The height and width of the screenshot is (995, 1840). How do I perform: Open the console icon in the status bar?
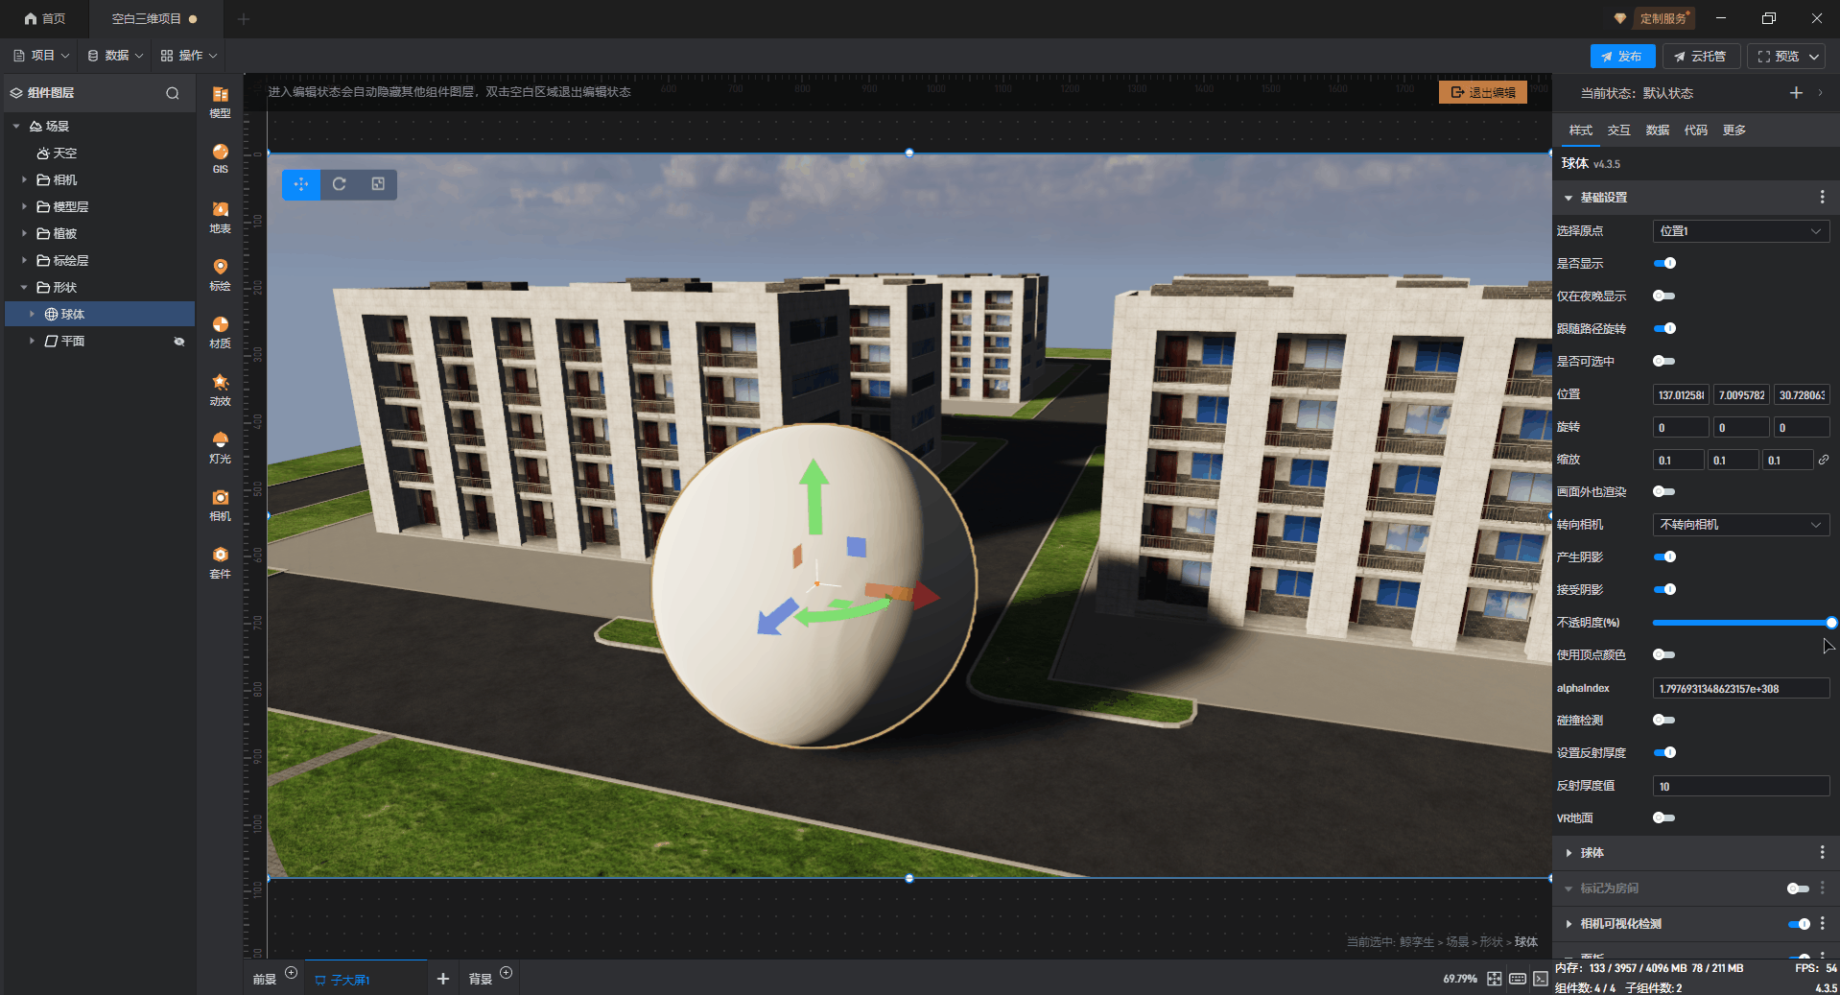tap(1541, 979)
